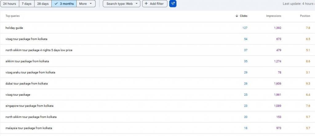Click the Clicks sort arrow icon
This screenshot has width=315, height=136.
coord(237,16)
